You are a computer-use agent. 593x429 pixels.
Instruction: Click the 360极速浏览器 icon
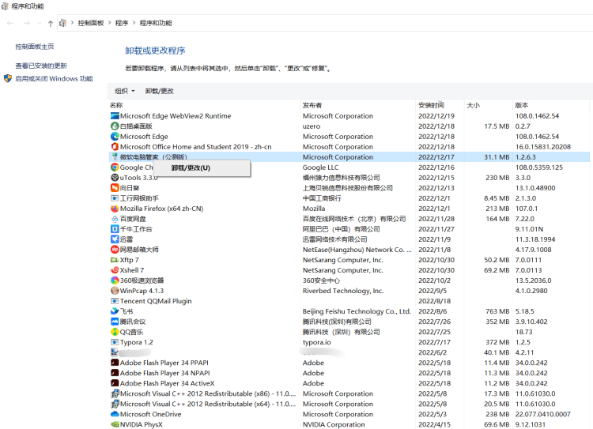(115, 280)
